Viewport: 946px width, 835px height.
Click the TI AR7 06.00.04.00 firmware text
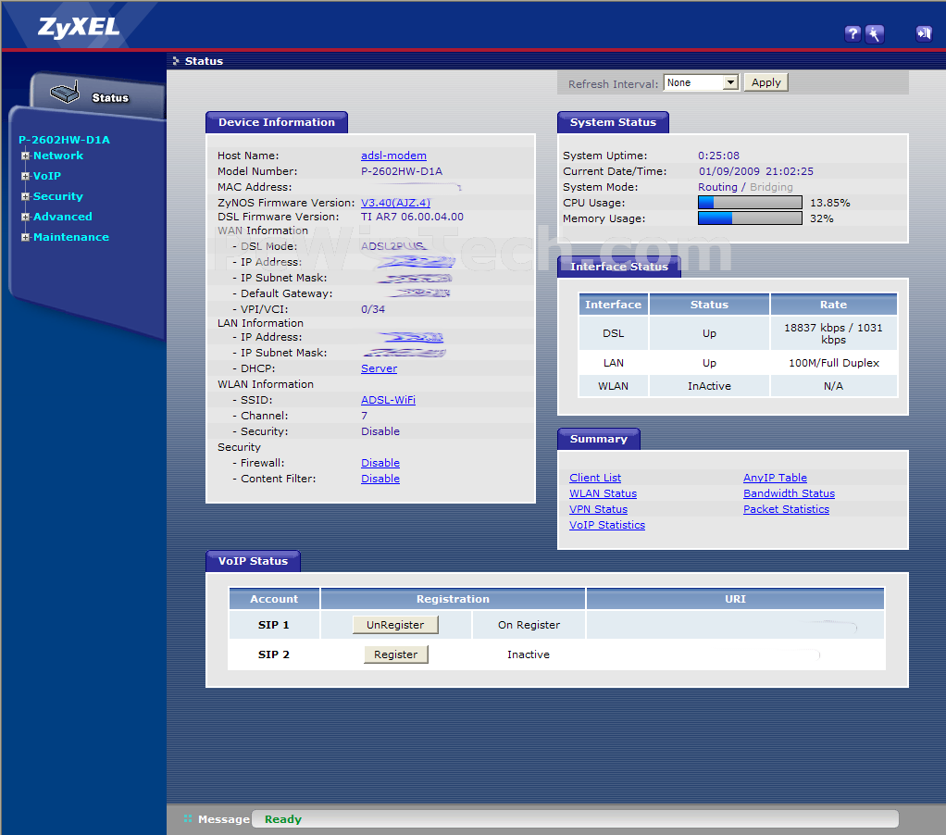point(412,217)
